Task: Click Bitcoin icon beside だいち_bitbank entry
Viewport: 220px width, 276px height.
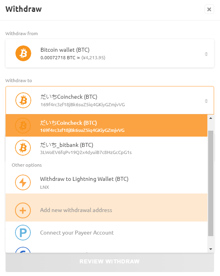Action: click(x=23, y=148)
